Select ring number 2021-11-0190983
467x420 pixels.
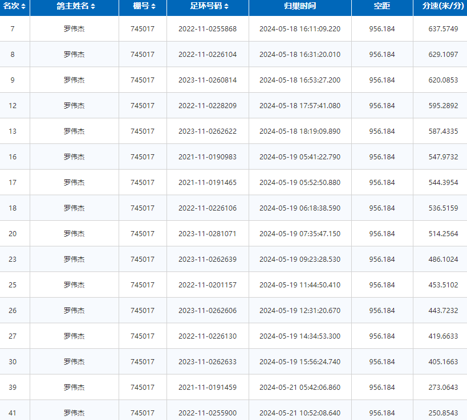pyautogui.click(x=207, y=157)
